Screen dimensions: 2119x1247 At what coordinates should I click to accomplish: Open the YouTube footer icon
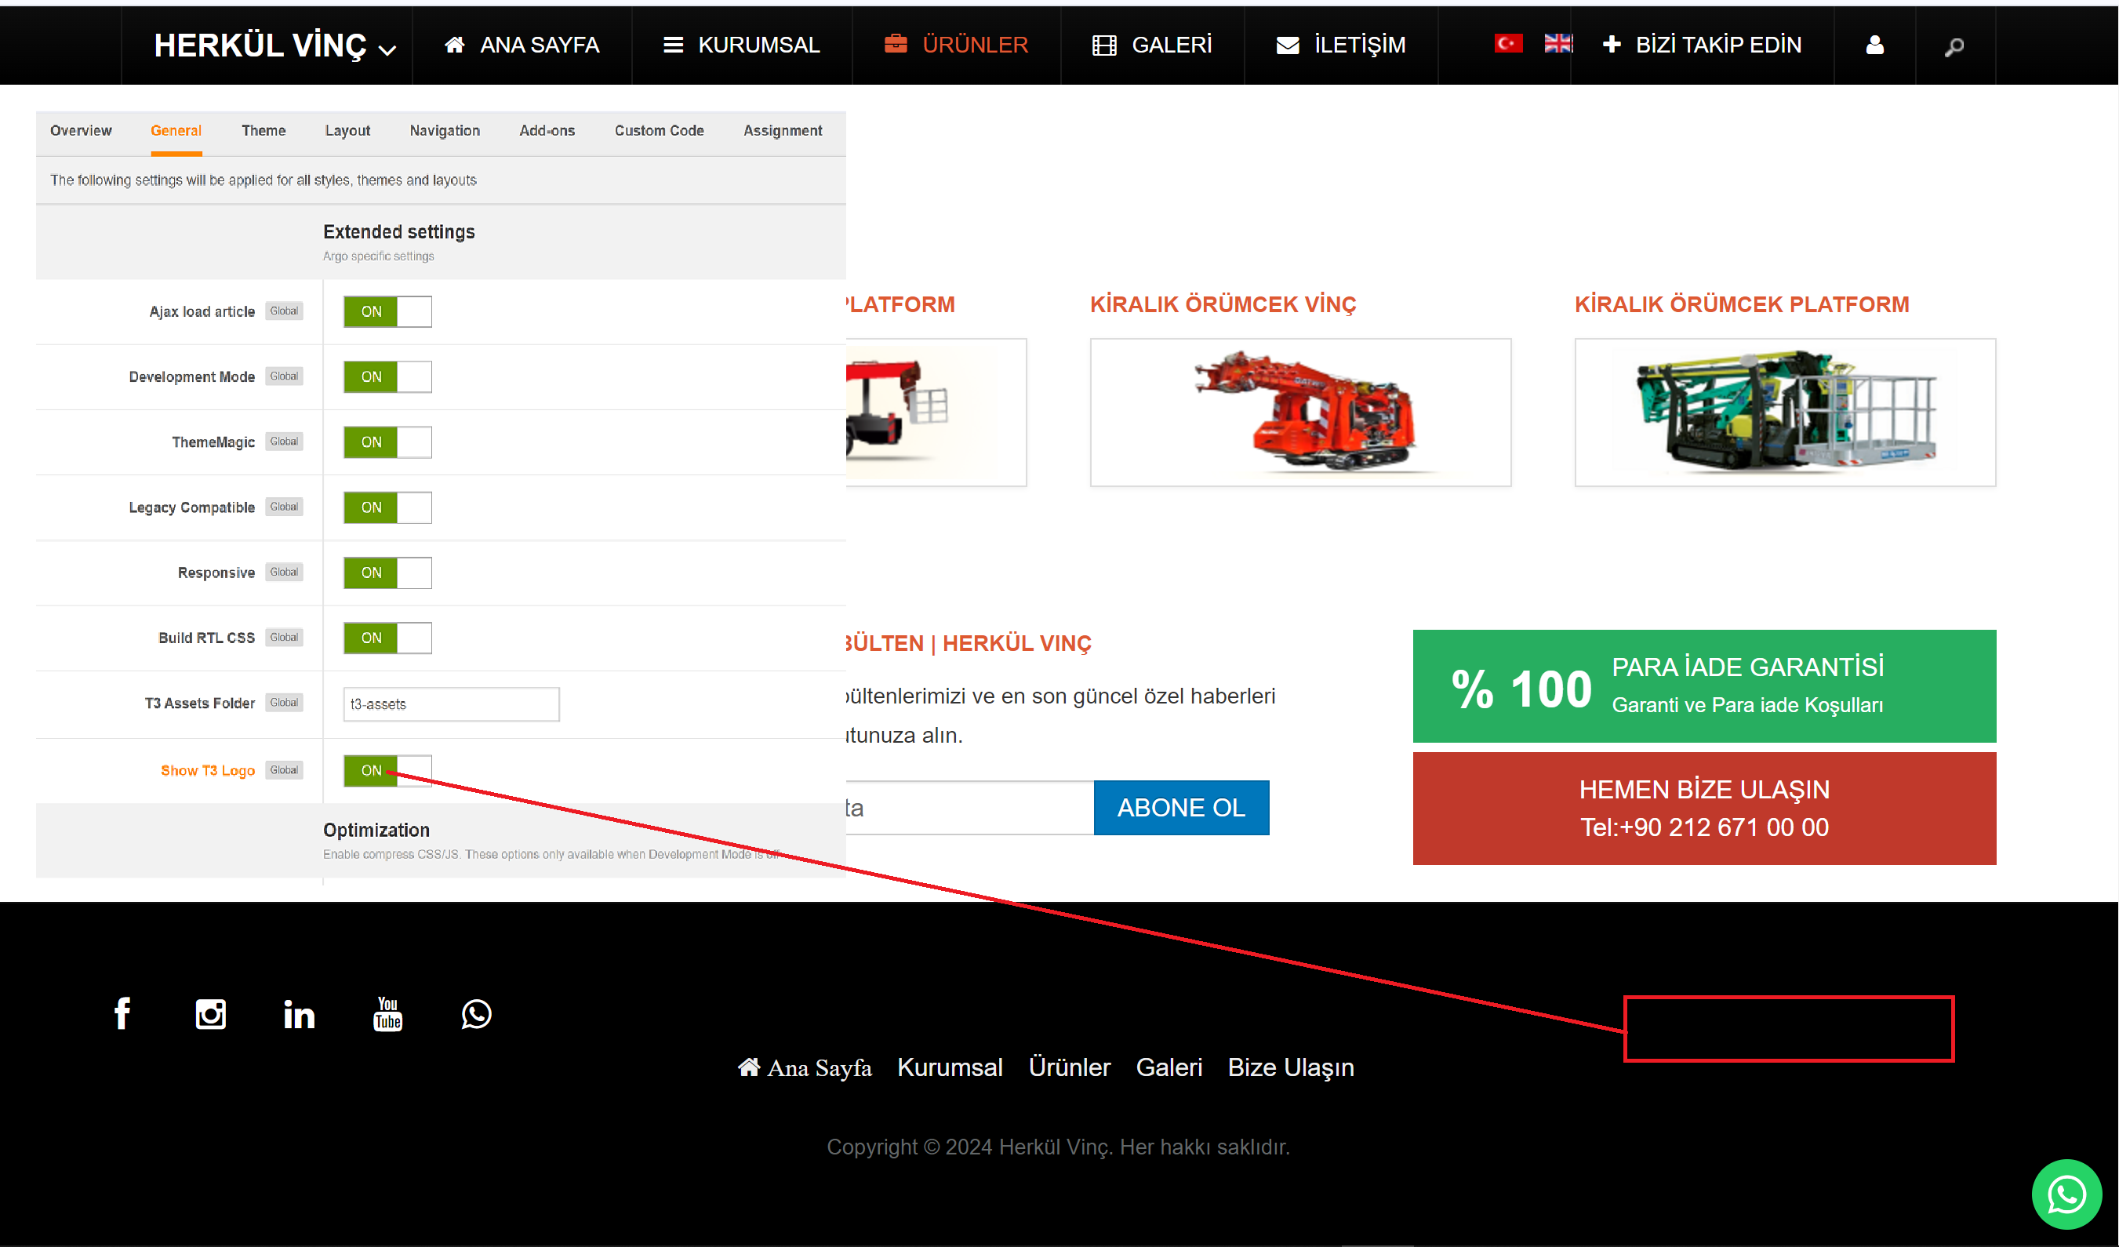[x=387, y=1013]
